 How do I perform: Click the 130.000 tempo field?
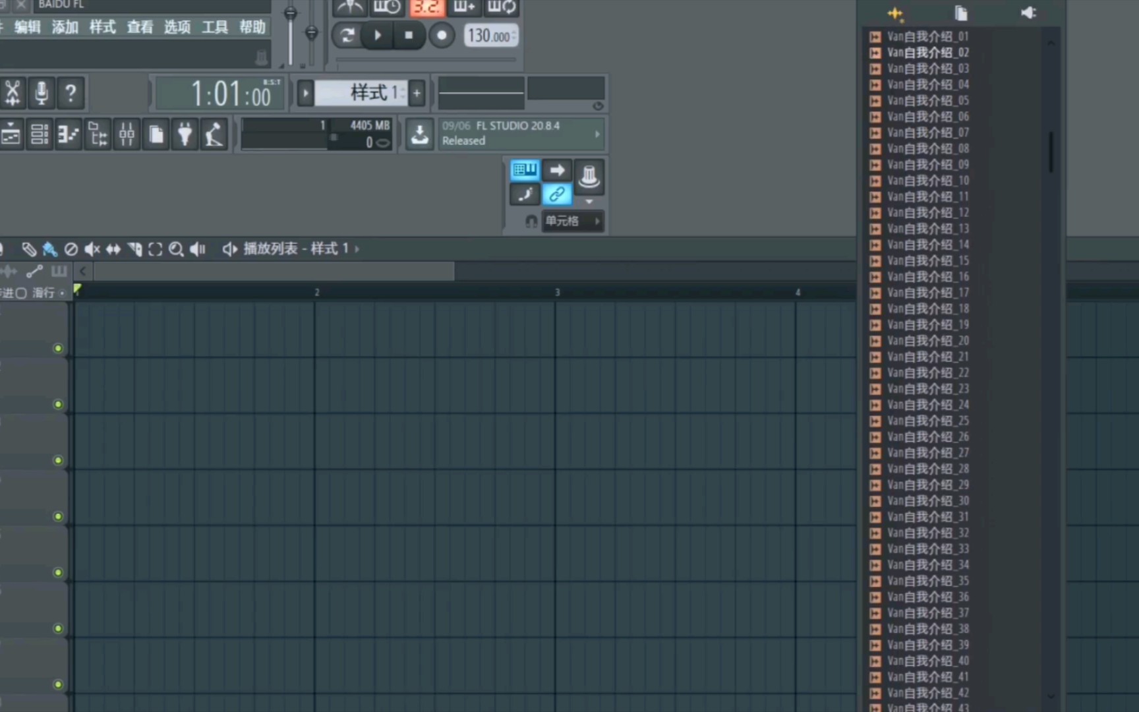pos(491,36)
